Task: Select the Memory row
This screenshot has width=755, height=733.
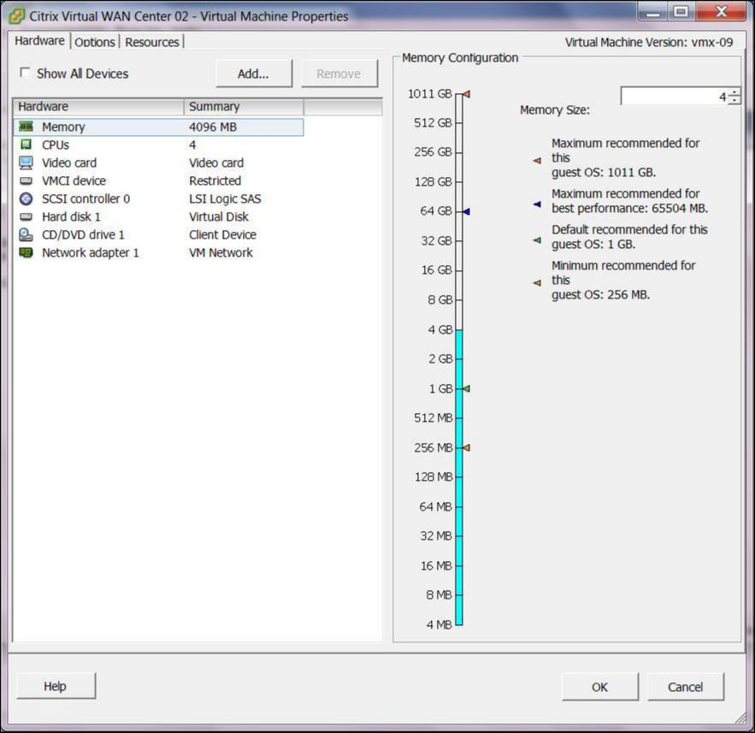Action: pyautogui.click(x=159, y=127)
